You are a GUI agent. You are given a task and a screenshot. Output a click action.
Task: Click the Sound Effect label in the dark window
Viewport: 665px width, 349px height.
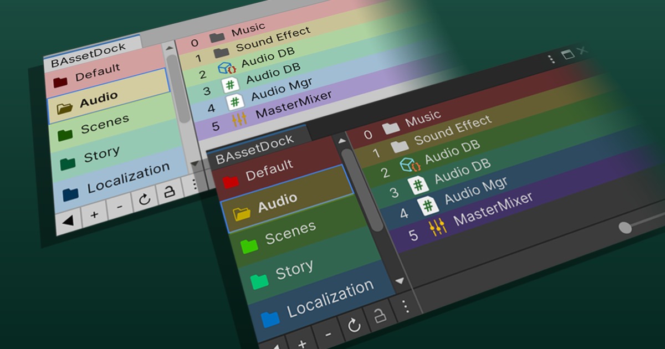pos(453,131)
